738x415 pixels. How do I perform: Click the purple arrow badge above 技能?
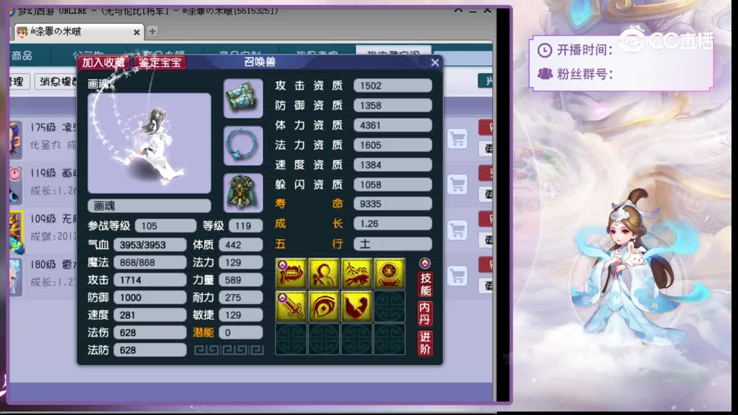[425, 263]
